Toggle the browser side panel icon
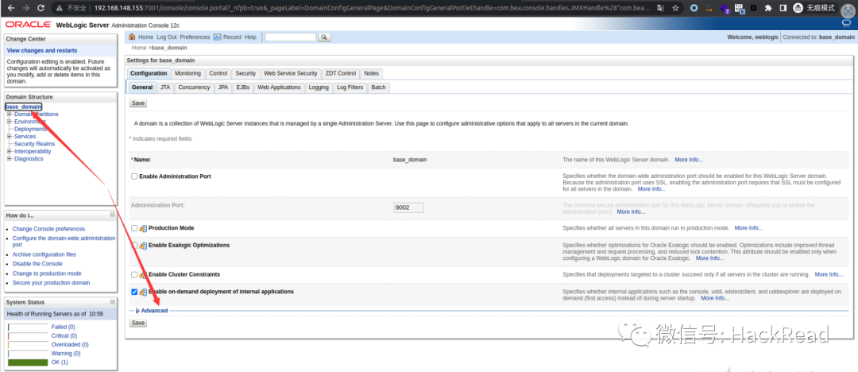The width and height of the screenshot is (858, 372). click(783, 8)
